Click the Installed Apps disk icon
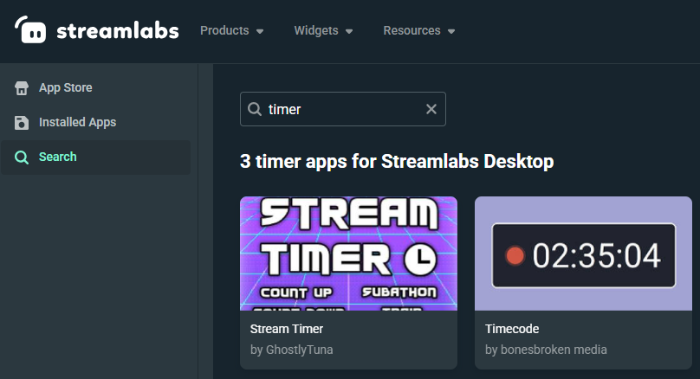The image size is (700, 379). coord(22,123)
